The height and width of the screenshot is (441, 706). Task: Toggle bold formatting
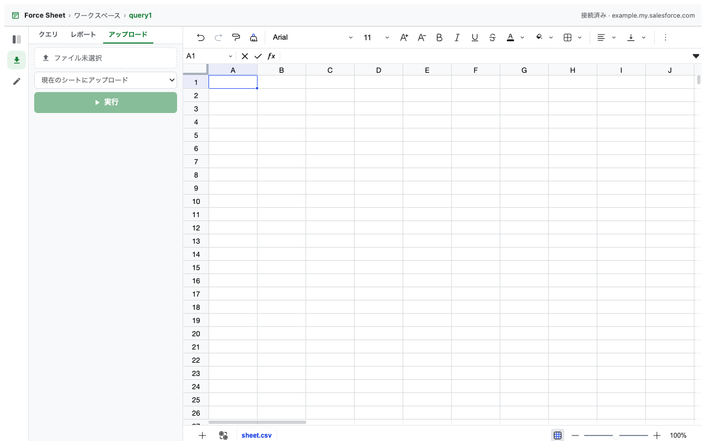pyautogui.click(x=440, y=37)
